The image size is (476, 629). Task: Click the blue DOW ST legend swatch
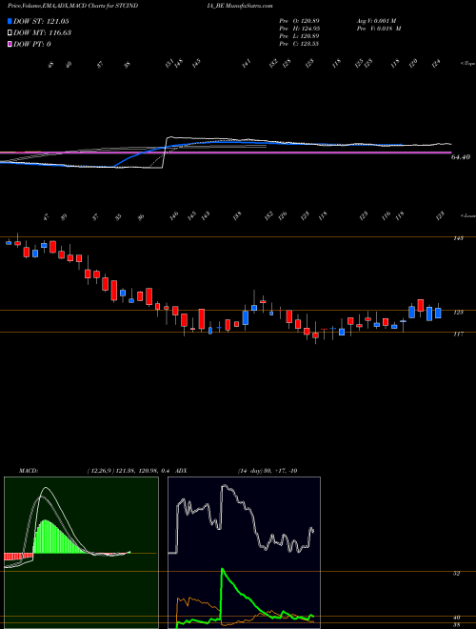coord(10,21)
